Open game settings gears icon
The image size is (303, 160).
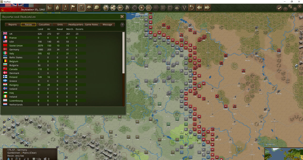pyautogui.click(x=290, y=7)
